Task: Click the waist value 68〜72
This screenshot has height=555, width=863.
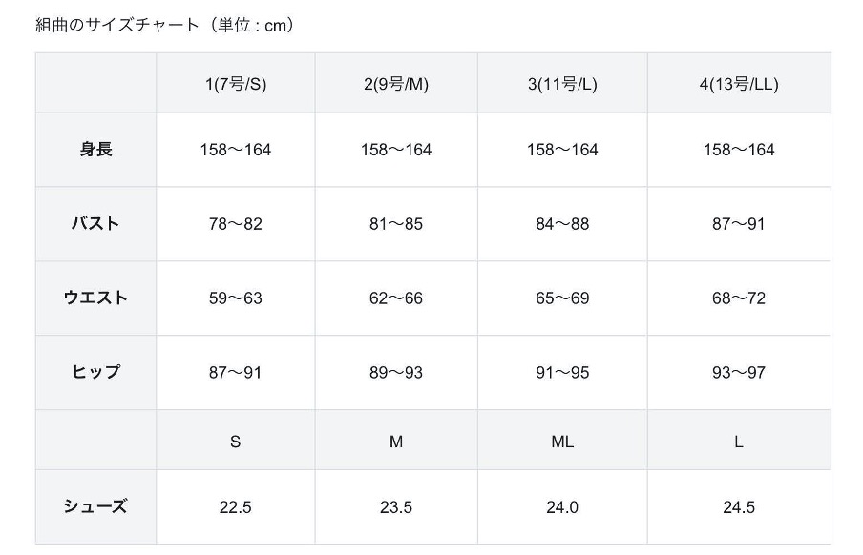Action: pos(739,298)
